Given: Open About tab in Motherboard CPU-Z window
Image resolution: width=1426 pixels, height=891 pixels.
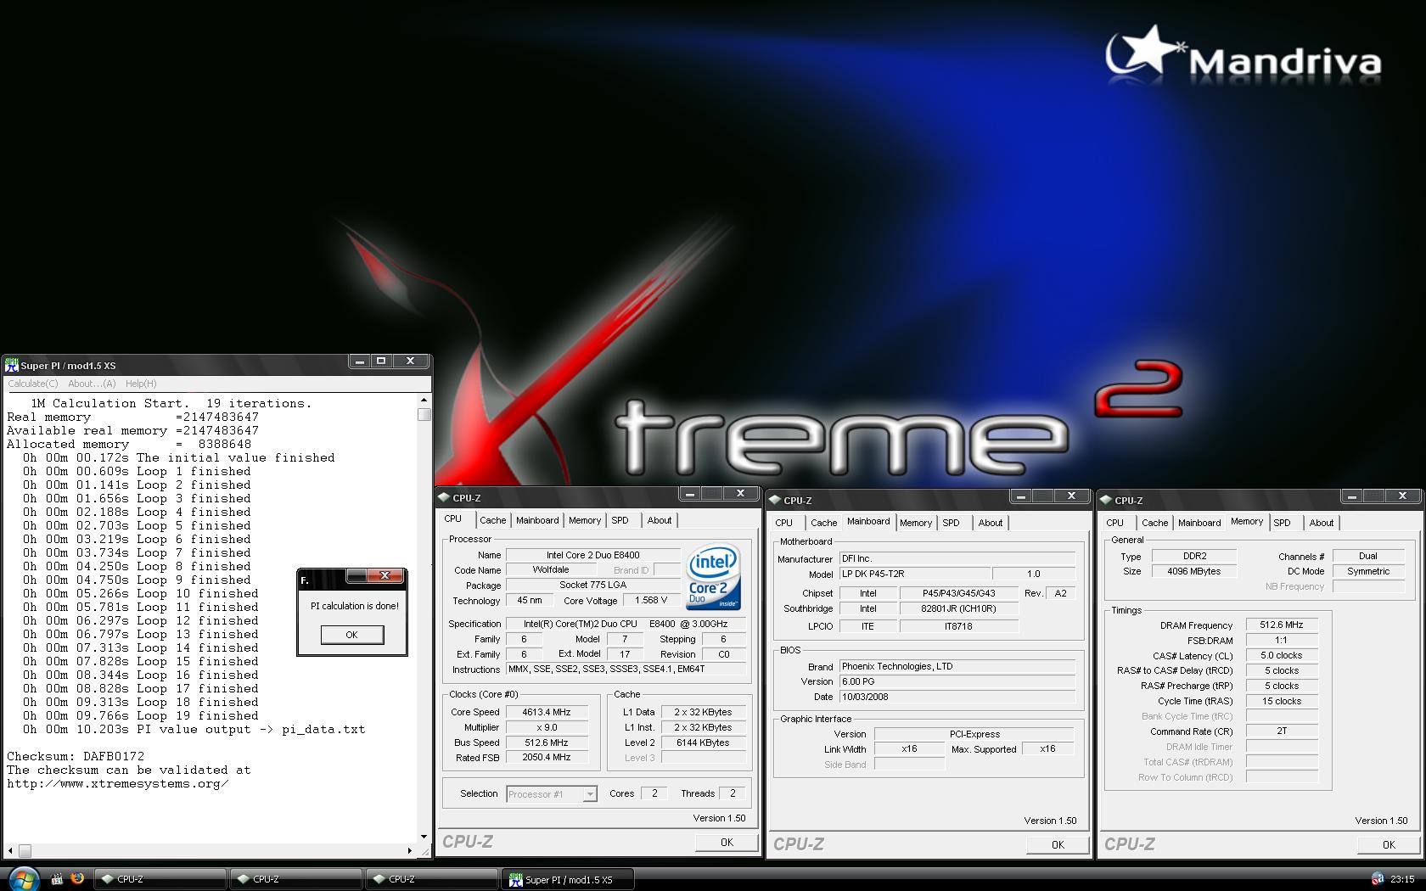Looking at the screenshot, I should [991, 523].
